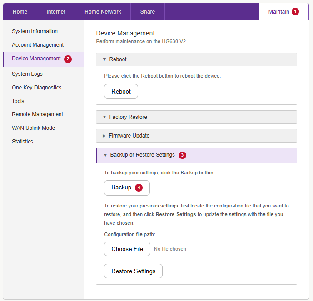Click 'To backup your settings' instruction text
Viewport: 313px width, 301px height.
coord(159,173)
